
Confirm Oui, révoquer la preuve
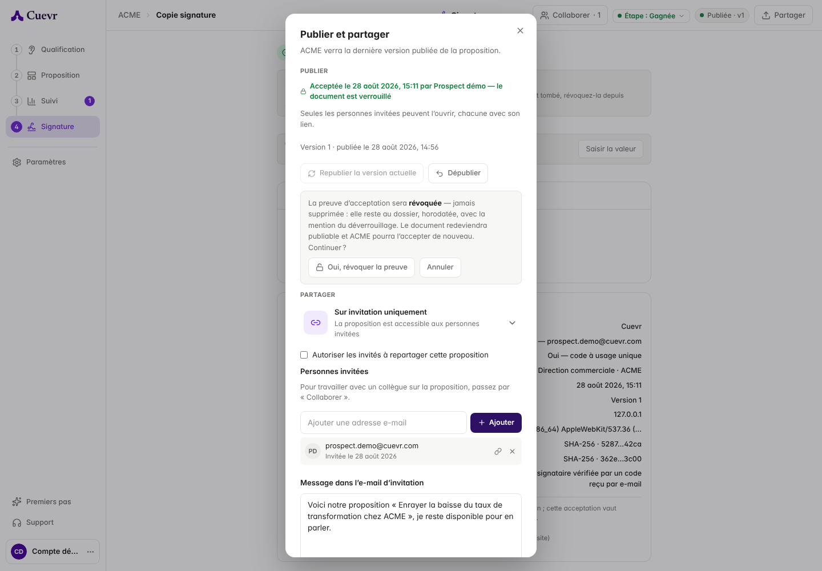[361, 267]
